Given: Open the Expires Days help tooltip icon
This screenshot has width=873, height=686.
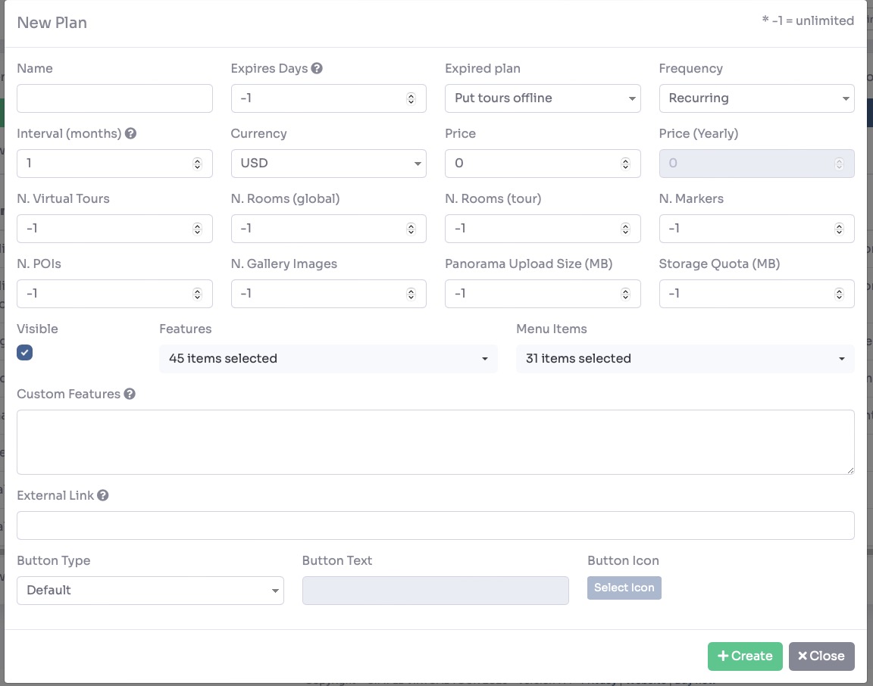Looking at the screenshot, I should tap(317, 68).
